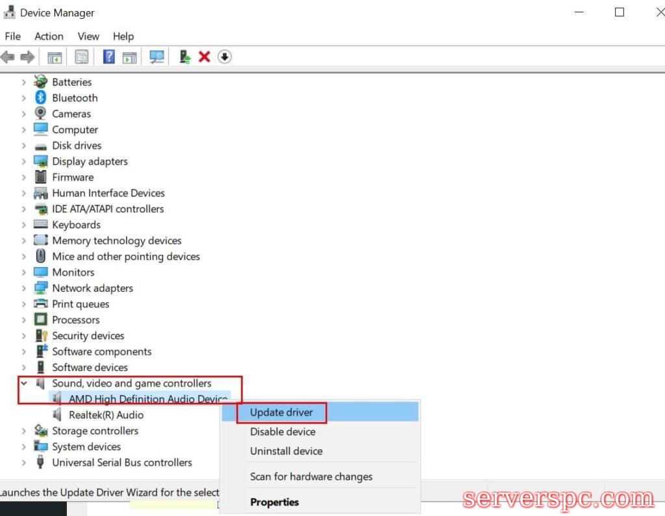665x516 pixels.
Task: Click the Properties toolbar icon
Action: click(82, 57)
